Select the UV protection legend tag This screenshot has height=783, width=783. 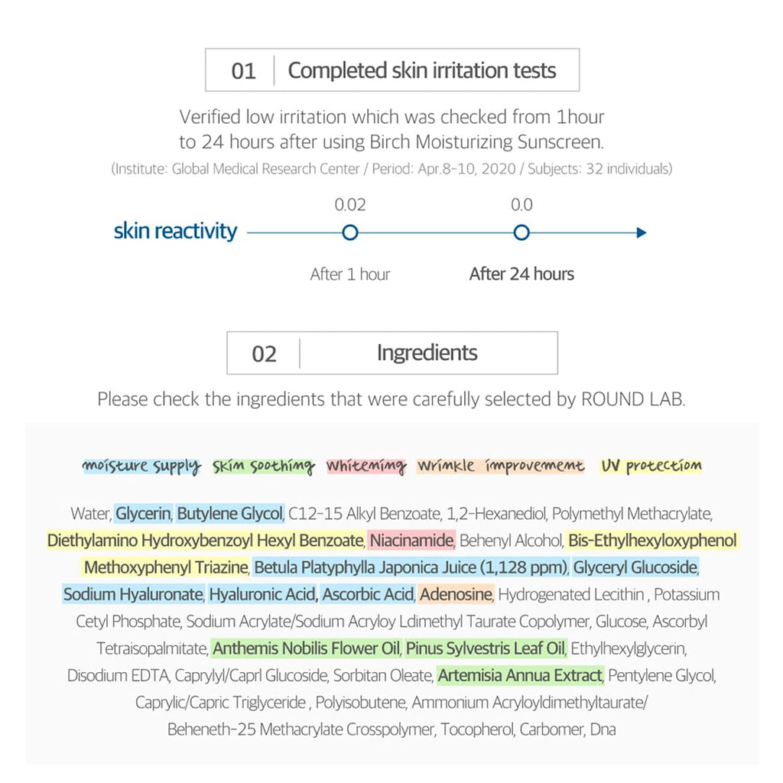(651, 466)
